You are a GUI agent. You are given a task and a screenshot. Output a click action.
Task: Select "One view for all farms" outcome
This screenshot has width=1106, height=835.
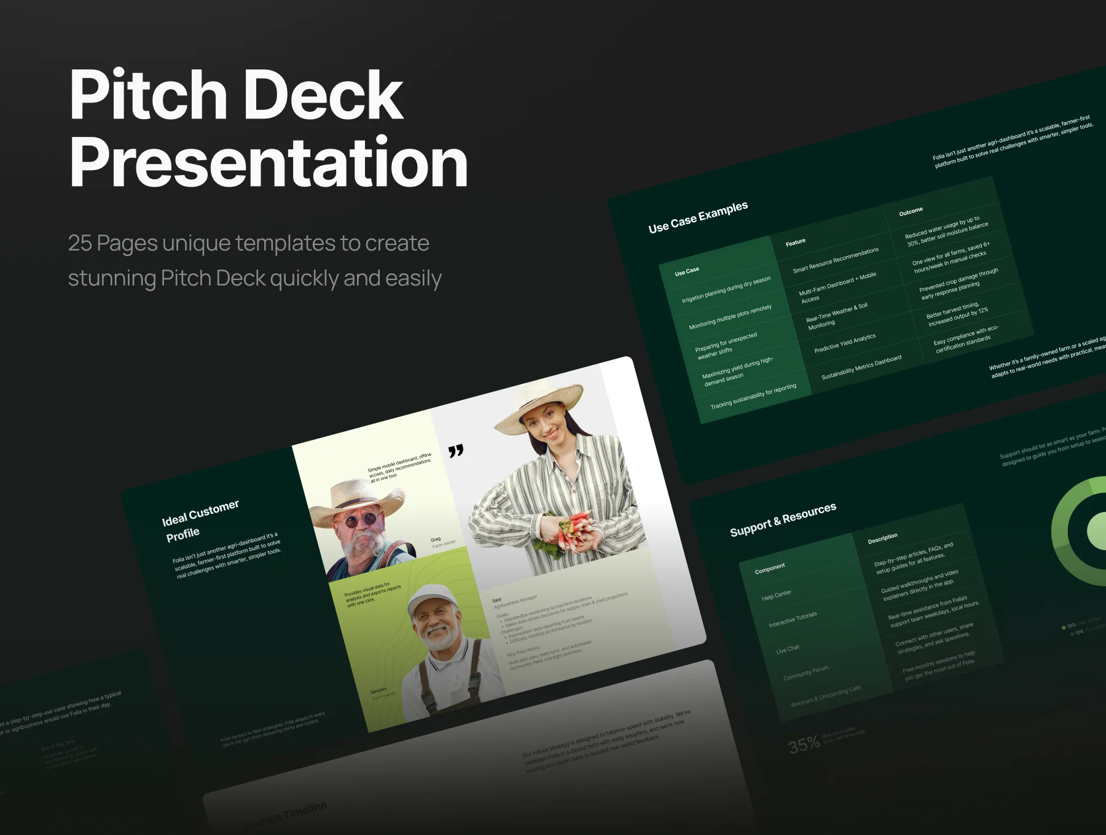[951, 258]
